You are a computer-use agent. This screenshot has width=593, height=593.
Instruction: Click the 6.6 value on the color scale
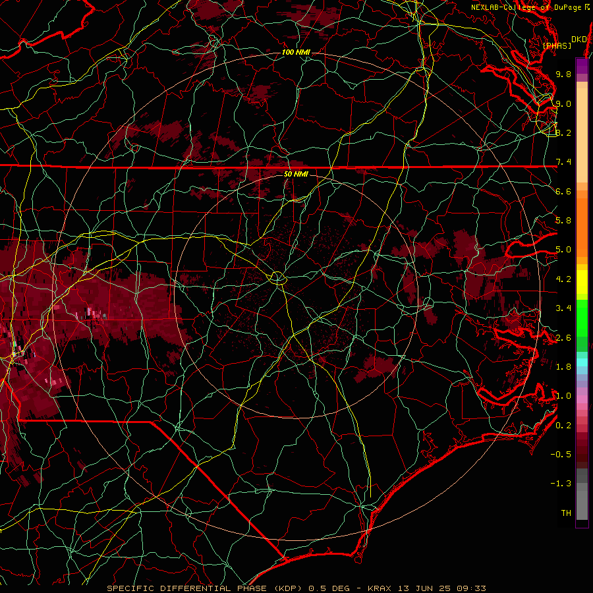pos(563,191)
